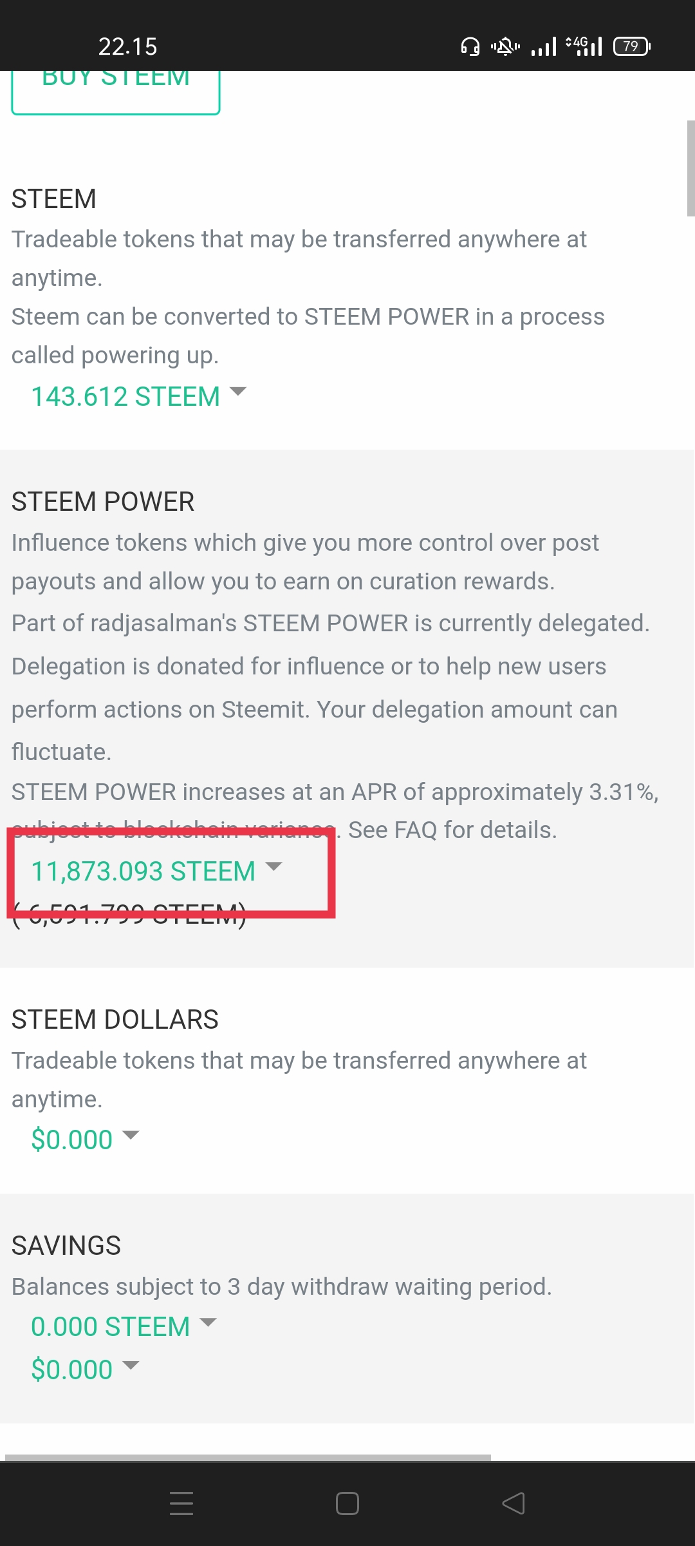Tap the Android back triangle icon
The width and height of the screenshot is (695, 1546).
click(514, 1503)
